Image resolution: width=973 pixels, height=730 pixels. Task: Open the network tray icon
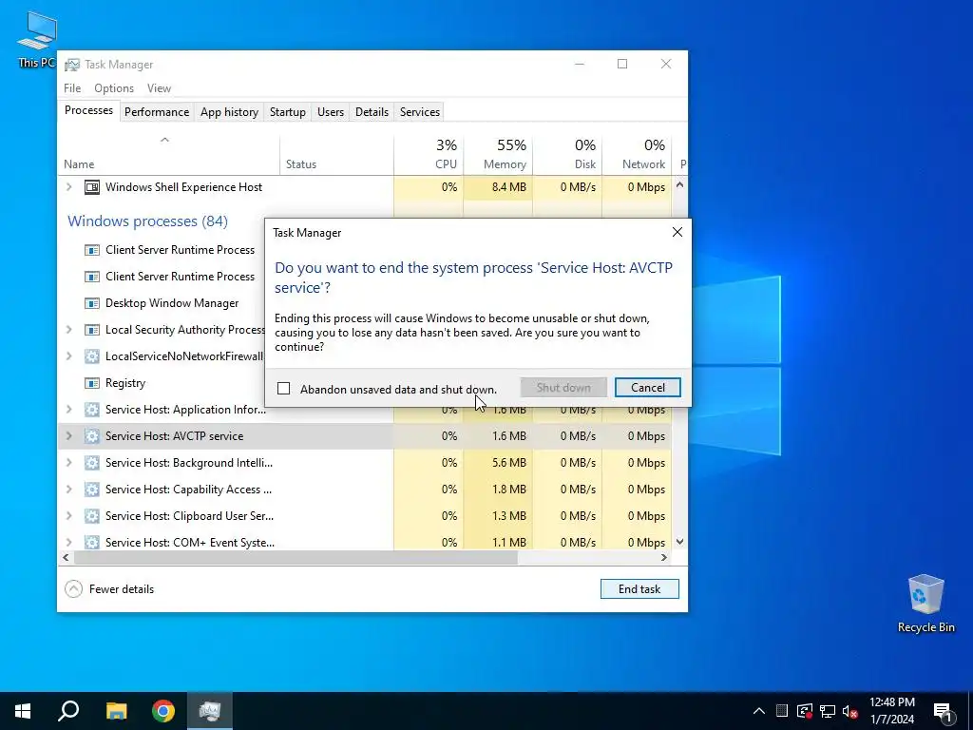[828, 711]
